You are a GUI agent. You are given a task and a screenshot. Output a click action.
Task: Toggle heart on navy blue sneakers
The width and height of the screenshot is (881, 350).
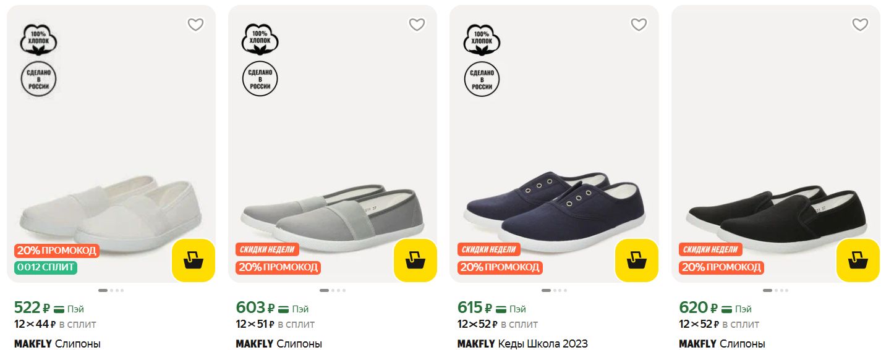coord(638,25)
